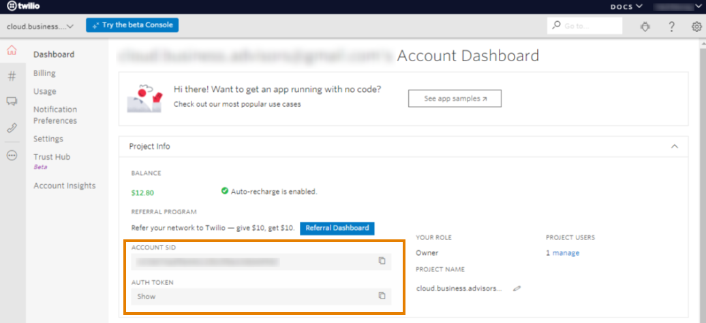Copy the Account SID value
Image resolution: width=706 pixels, height=323 pixels.
click(382, 261)
